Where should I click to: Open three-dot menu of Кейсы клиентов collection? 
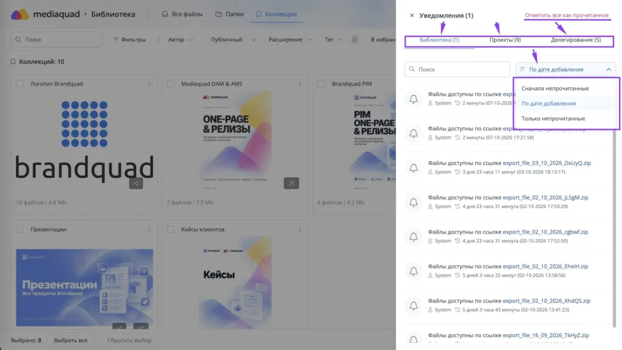click(x=300, y=229)
